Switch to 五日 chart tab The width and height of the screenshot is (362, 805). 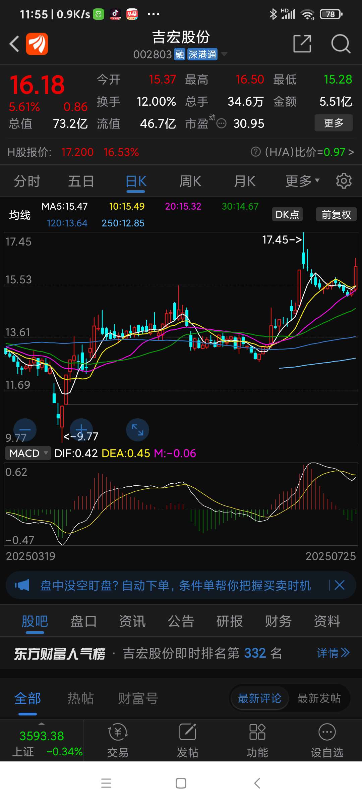81,181
